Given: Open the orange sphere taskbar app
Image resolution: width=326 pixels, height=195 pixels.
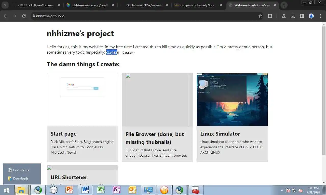Looking at the screenshot, I should (x=164, y=190).
